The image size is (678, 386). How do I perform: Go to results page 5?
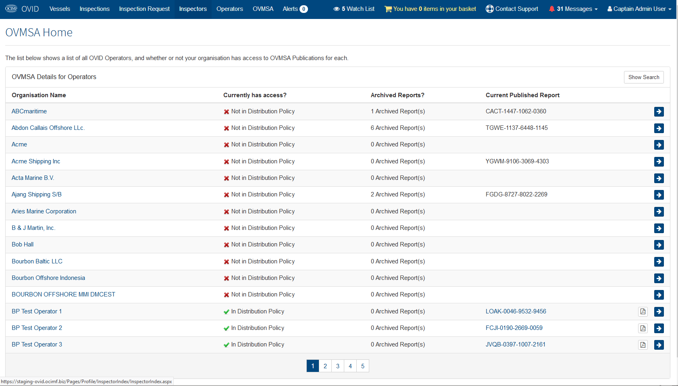(363, 366)
